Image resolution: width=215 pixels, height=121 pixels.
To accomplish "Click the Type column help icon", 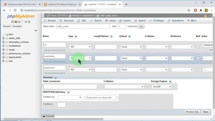I will coord(76,36).
